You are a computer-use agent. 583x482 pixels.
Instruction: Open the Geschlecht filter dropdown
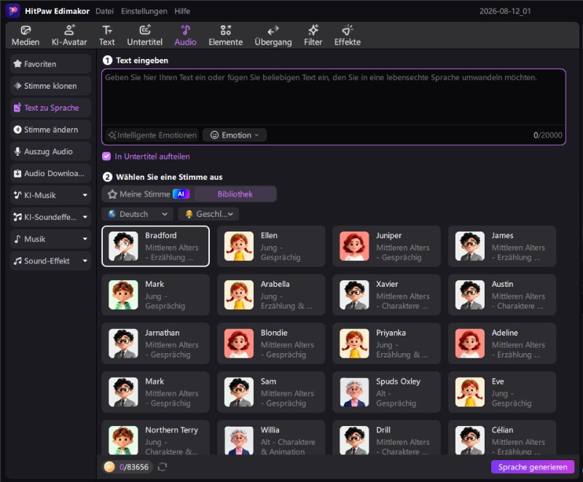(x=208, y=214)
